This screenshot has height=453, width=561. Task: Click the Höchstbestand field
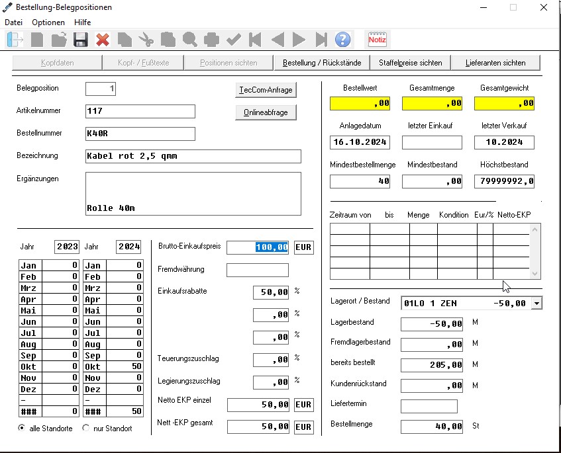505,181
